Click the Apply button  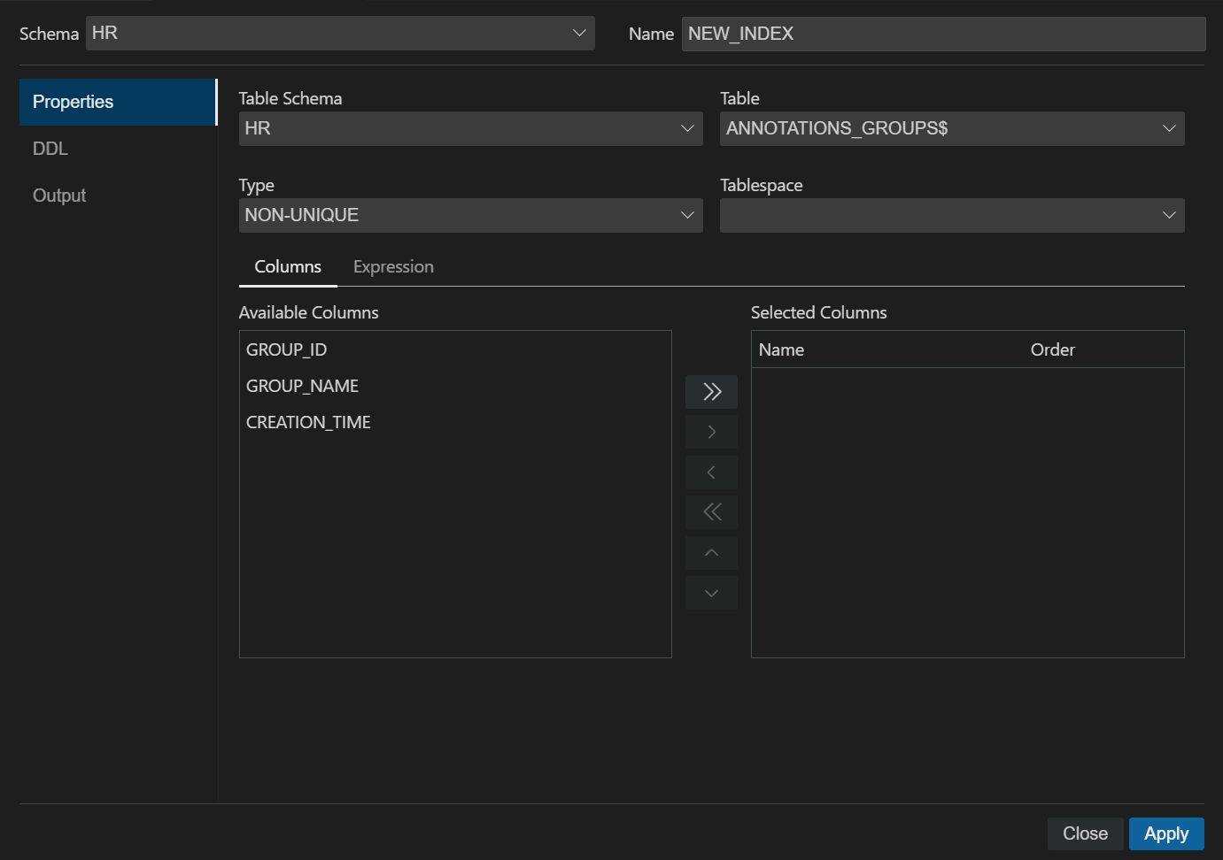[x=1165, y=833]
